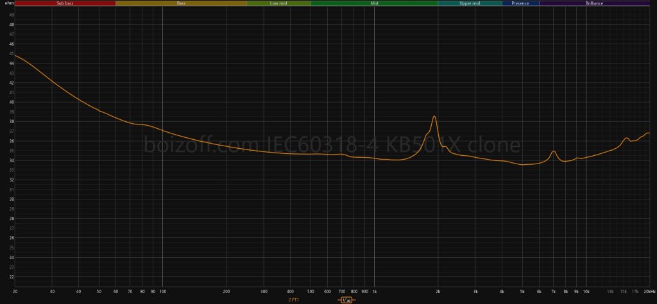Click the impedance peak near 2k
This screenshot has height=304, width=657.
(434, 116)
